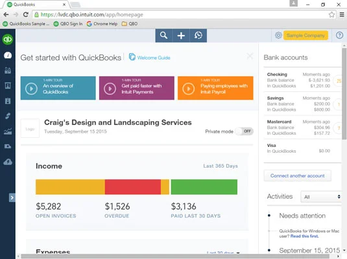Click the browser Back arrow
347x259 pixels.
[x=6, y=15]
